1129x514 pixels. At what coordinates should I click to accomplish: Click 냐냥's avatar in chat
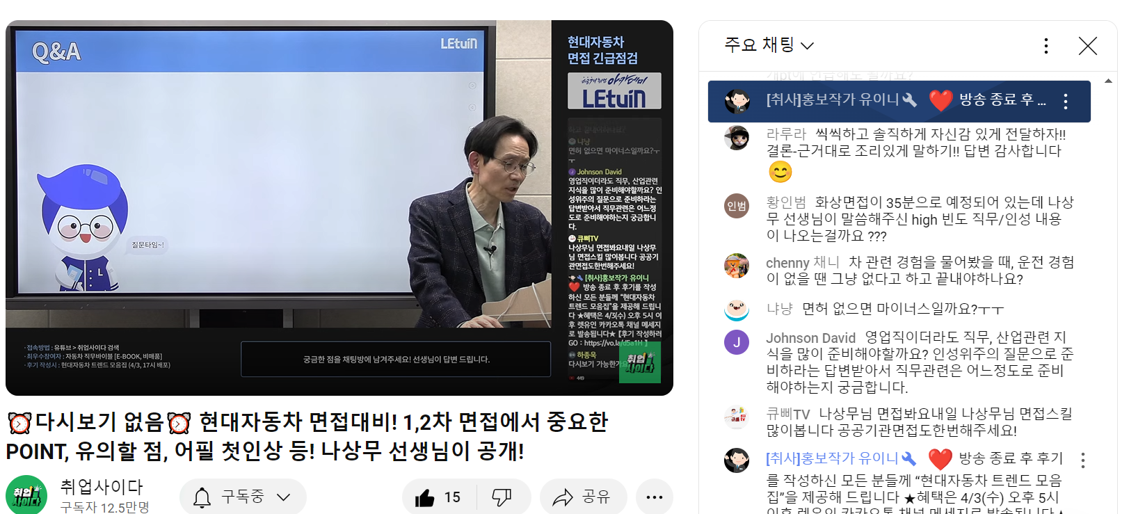click(x=737, y=309)
